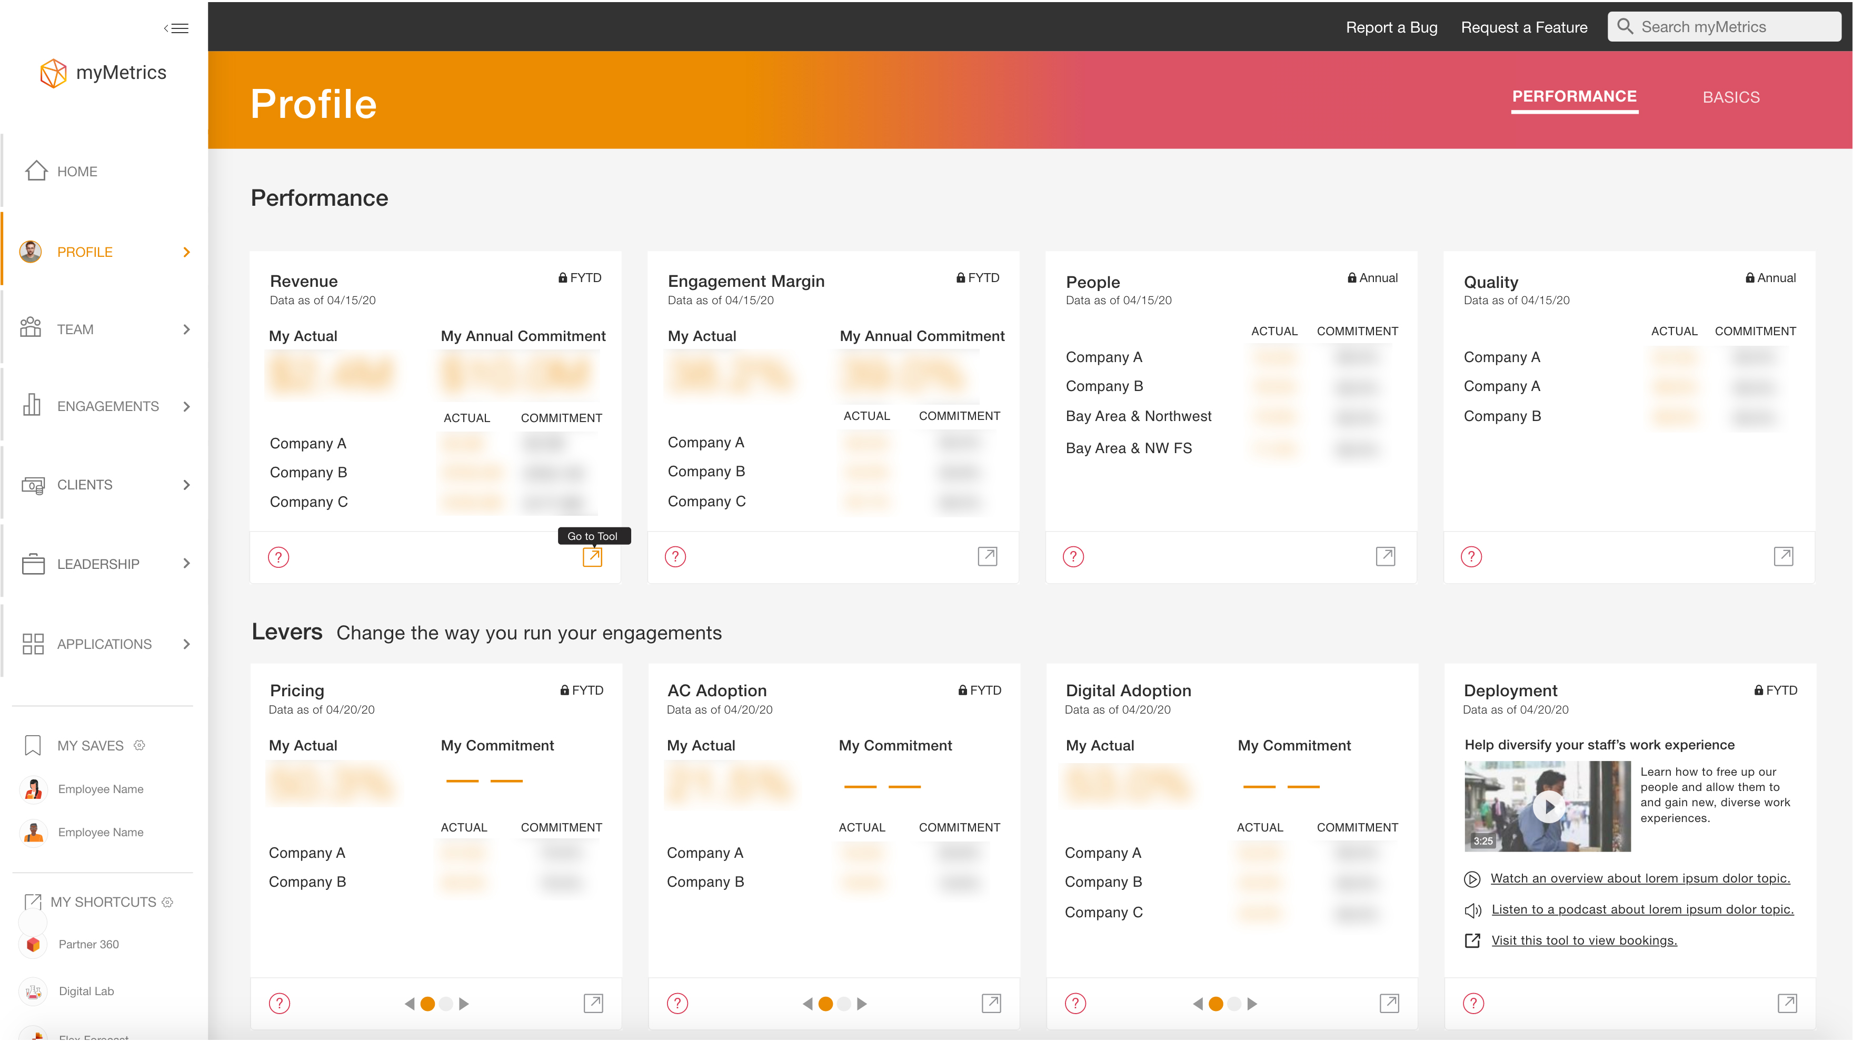The width and height of the screenshot is (1853, 1042).
Task: Select second page dot on Pricing card
Action: click(x=446, y=1004)
